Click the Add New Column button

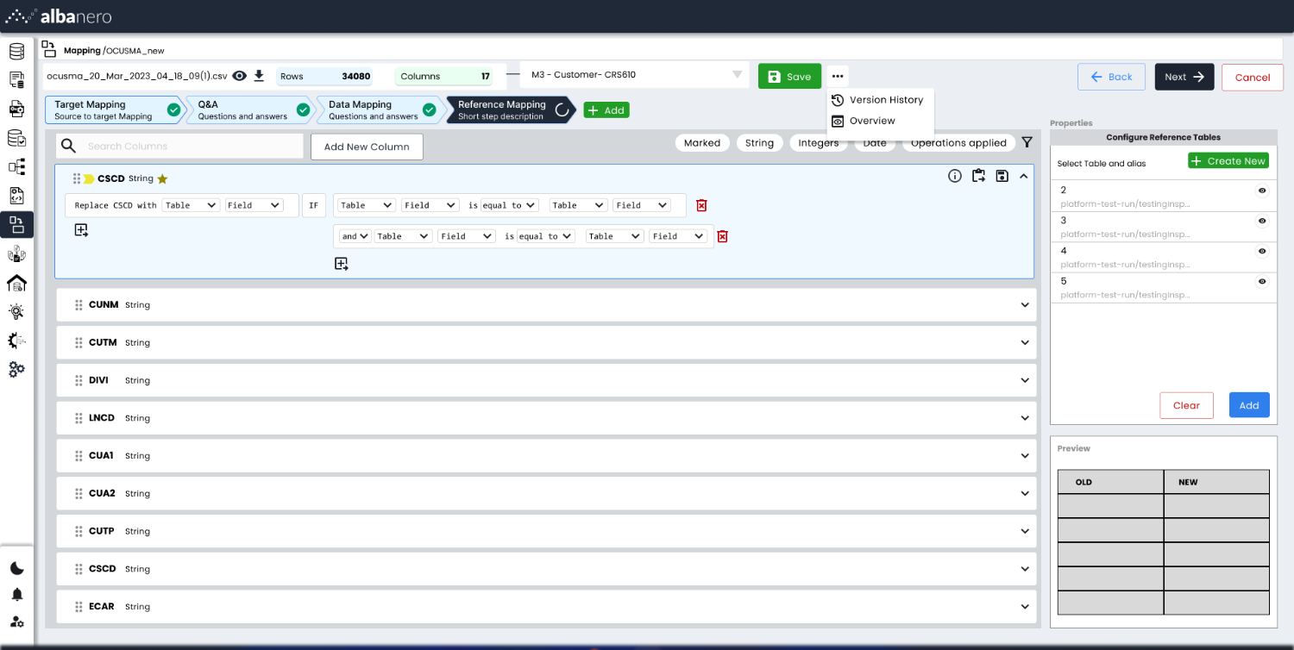click(x=367, y=147)
